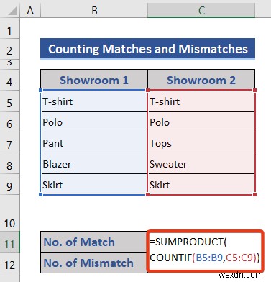Click the B5:B9 reference in the formula
The image size is (271, 282).
tap(209, 258)
